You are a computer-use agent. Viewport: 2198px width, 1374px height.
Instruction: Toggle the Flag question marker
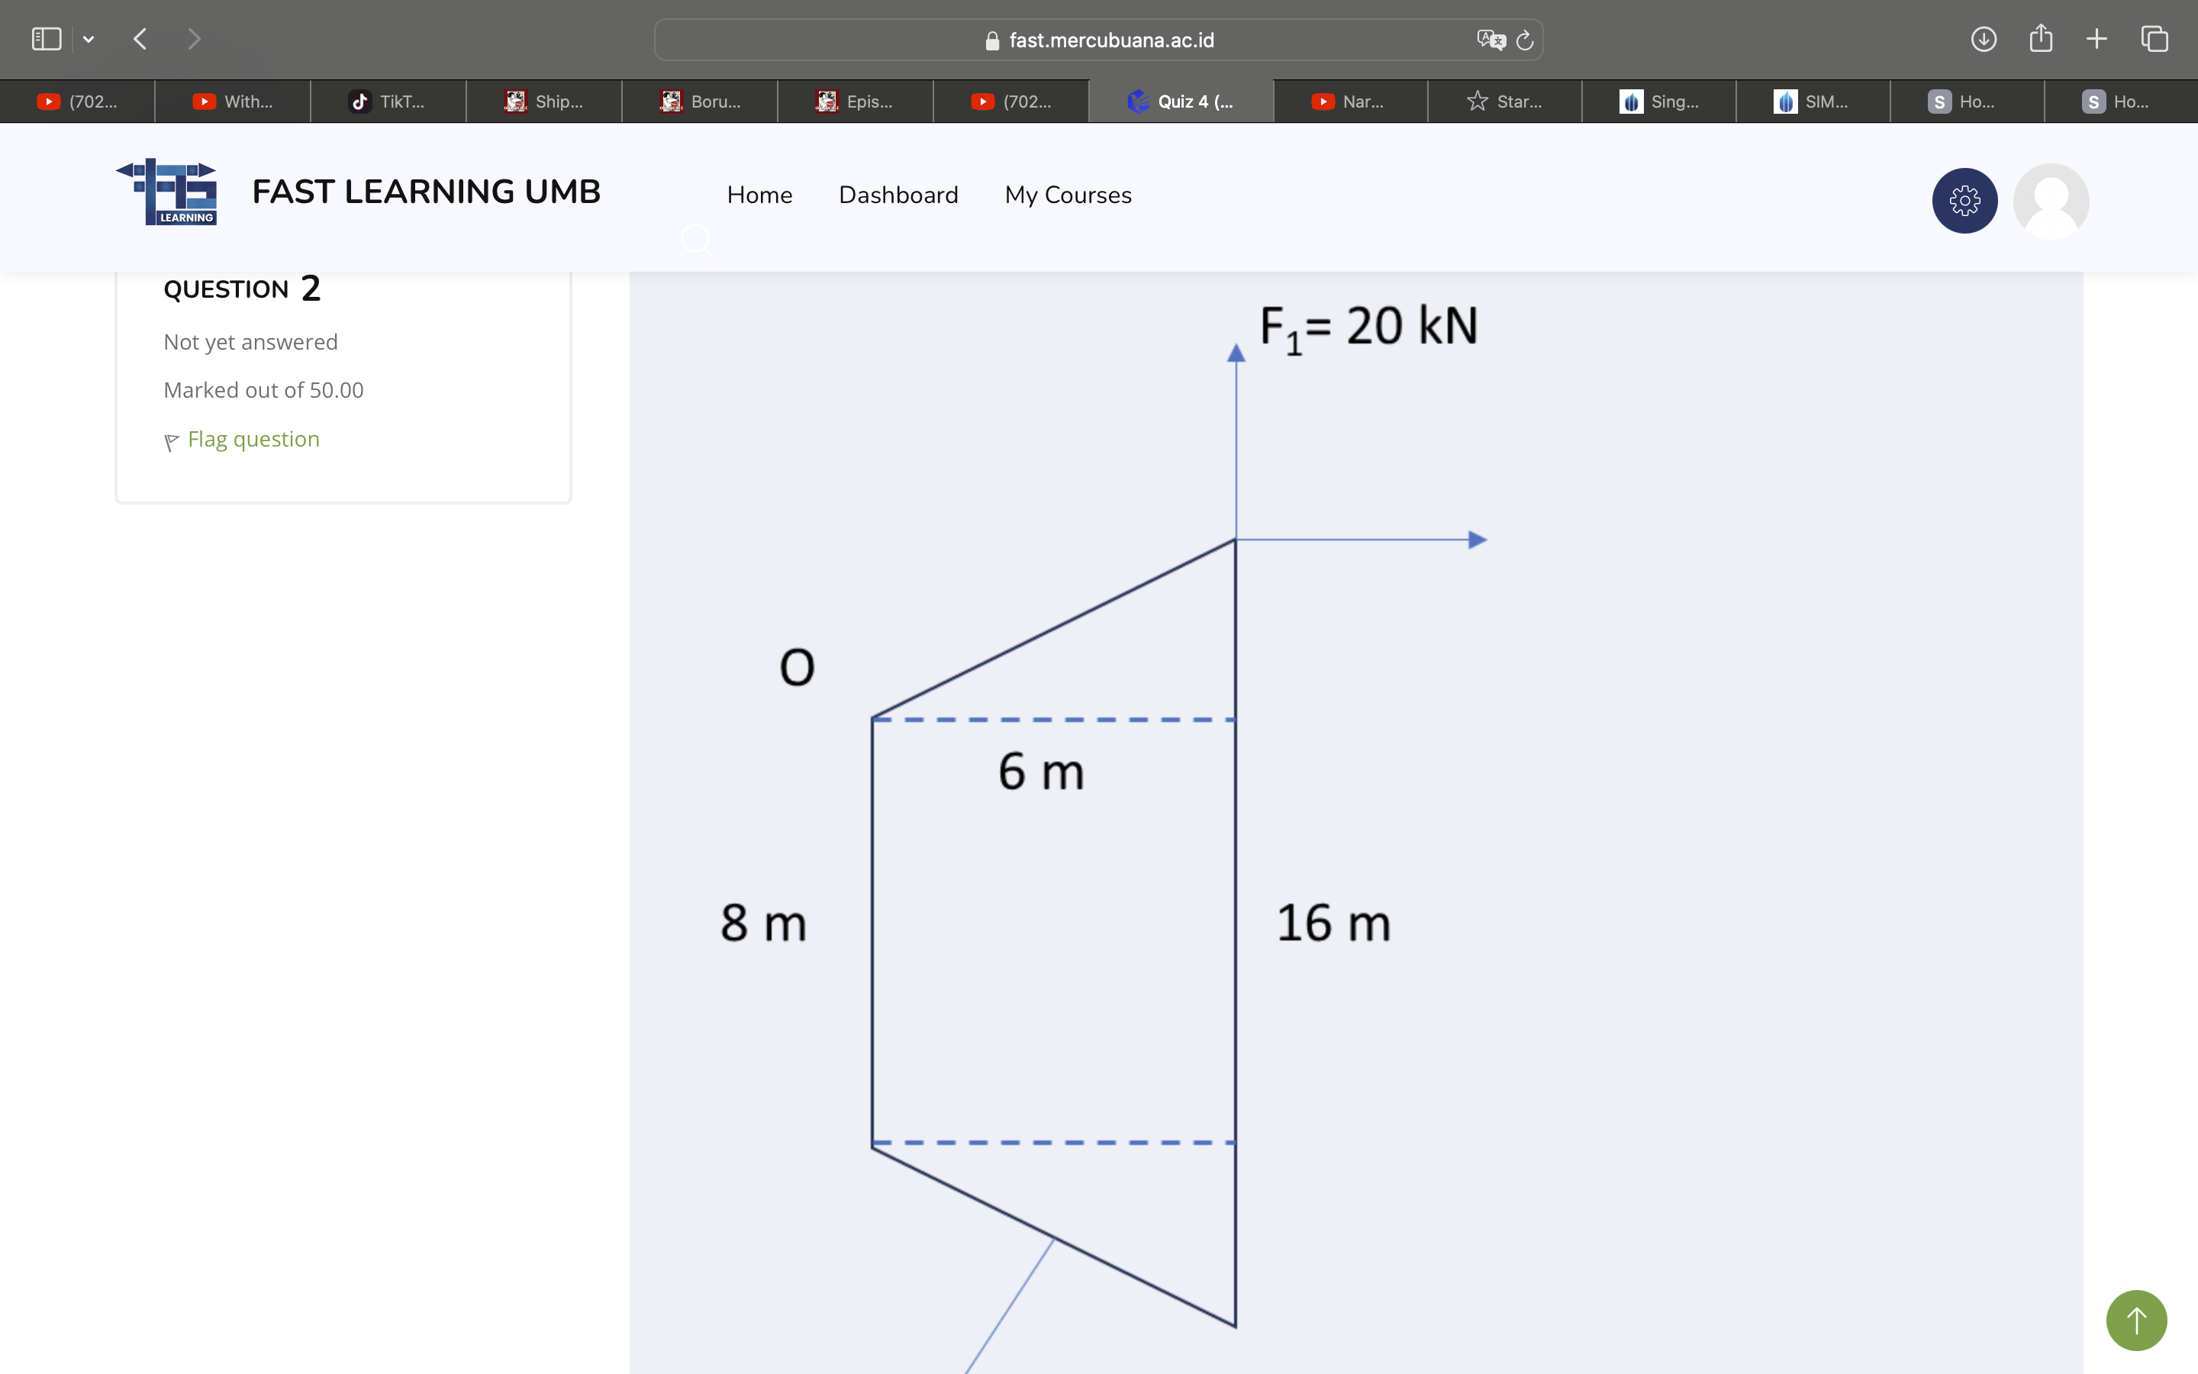click(x=240, y=438)
